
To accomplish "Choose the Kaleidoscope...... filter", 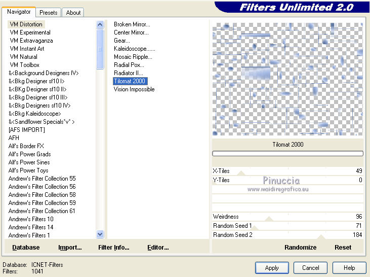I will (135, 49).
